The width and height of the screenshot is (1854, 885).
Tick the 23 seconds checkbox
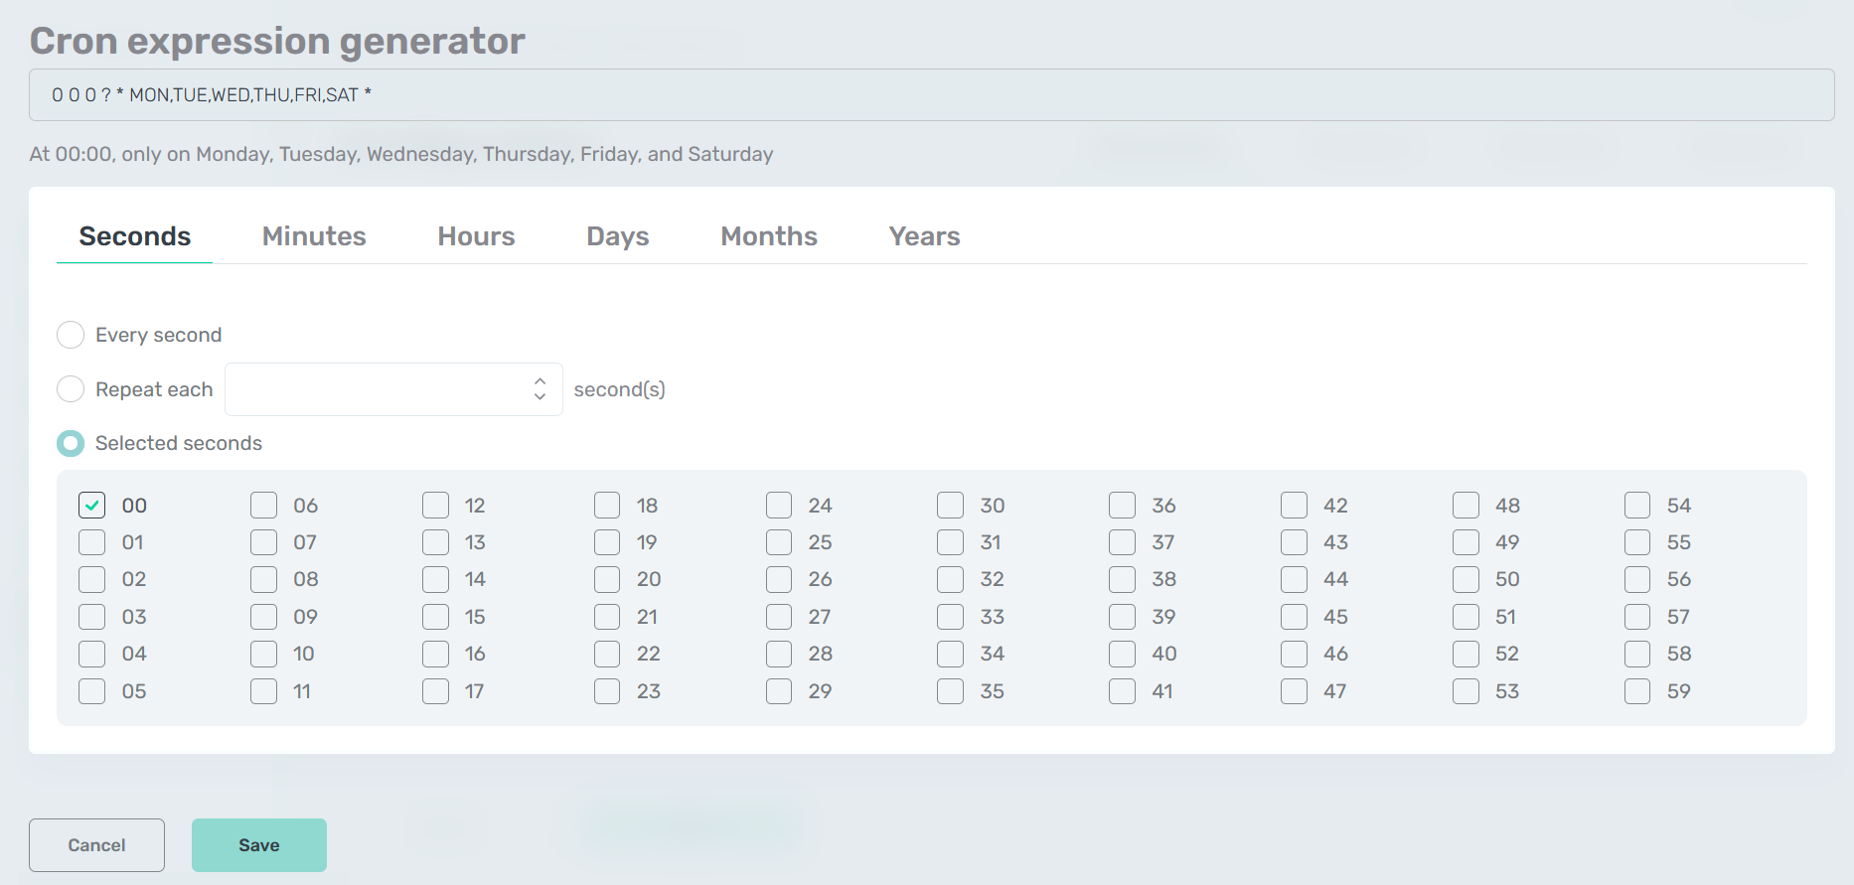tap(607, 691)
